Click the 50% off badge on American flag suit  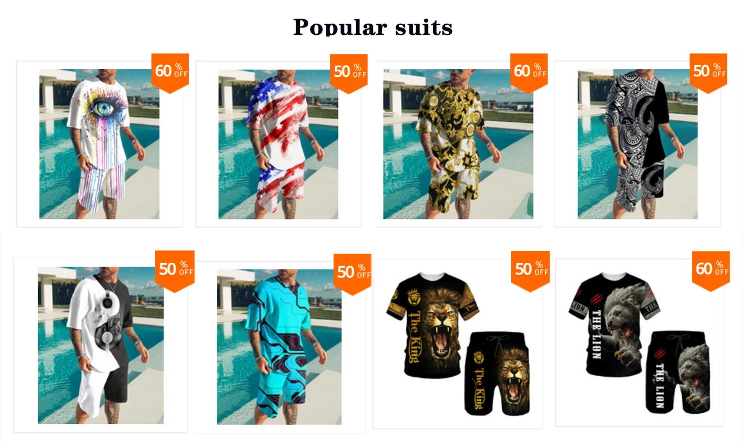[x=349, y=73]
